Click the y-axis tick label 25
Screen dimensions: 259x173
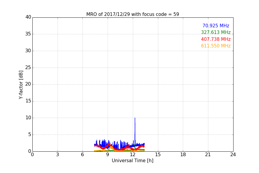coord(28,67)
